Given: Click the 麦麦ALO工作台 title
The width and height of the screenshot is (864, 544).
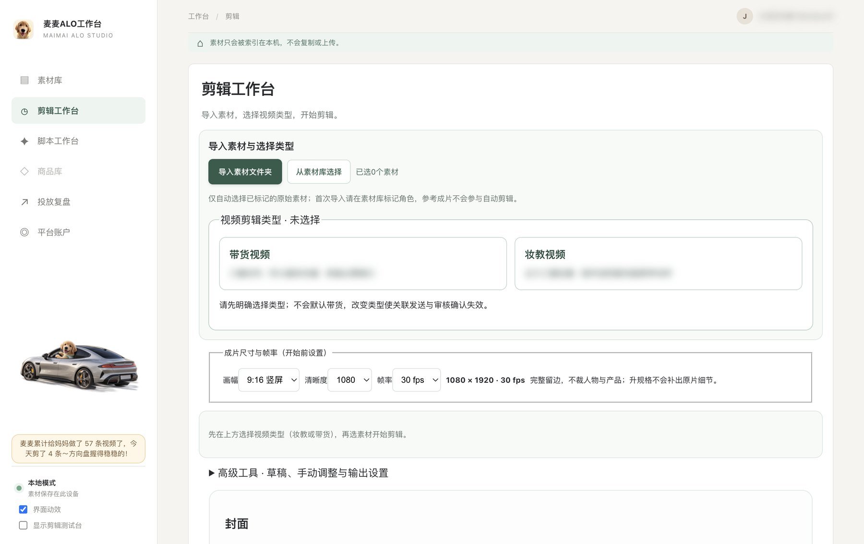Looking at the screenshot, I should pyautogui.click(x=72, y=24).
